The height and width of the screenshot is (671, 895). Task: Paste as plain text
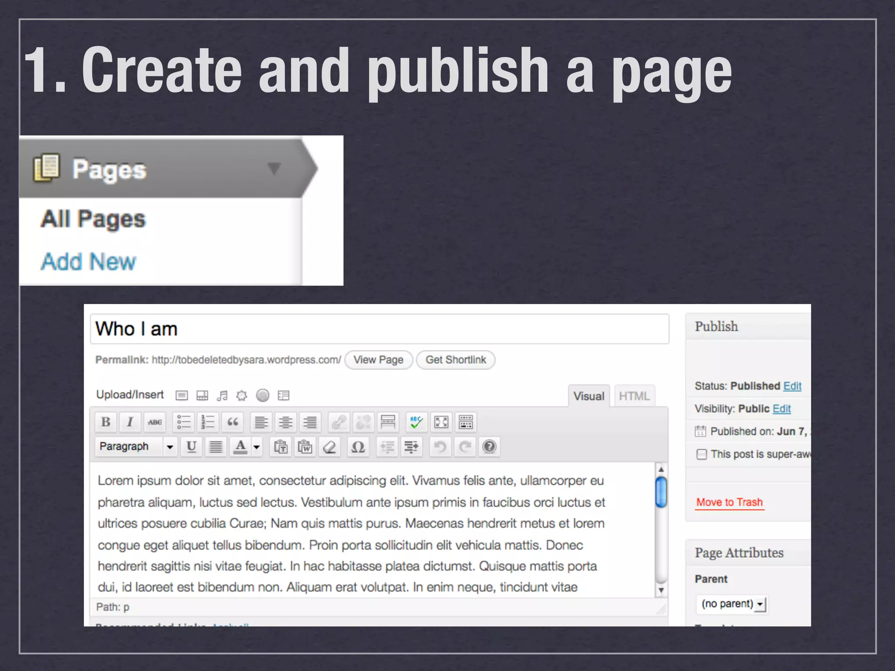[281, 446]
